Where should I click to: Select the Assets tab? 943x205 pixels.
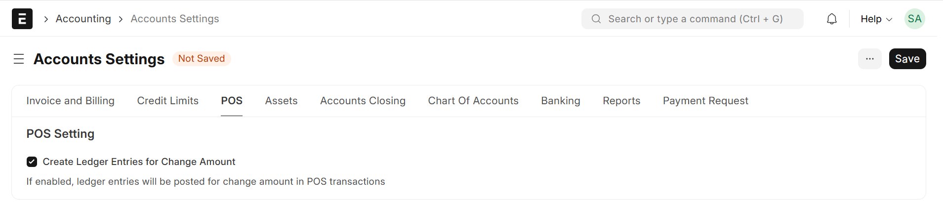click(281, 101)
